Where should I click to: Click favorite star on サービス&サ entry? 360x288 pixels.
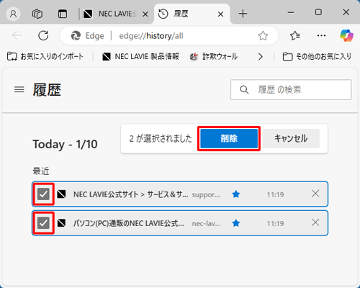236,194
